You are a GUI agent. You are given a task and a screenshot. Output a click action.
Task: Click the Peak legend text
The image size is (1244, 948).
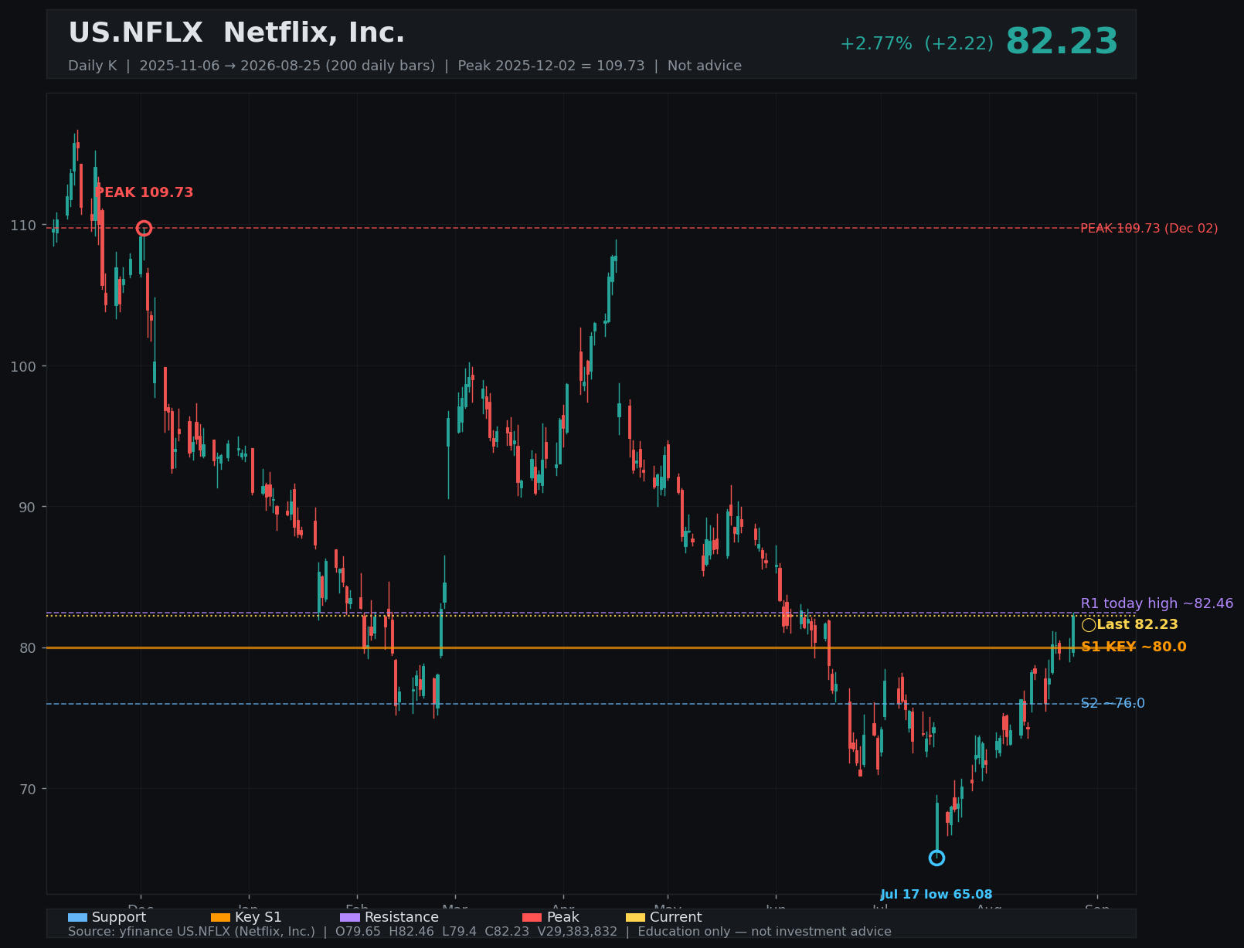(563, 917)
